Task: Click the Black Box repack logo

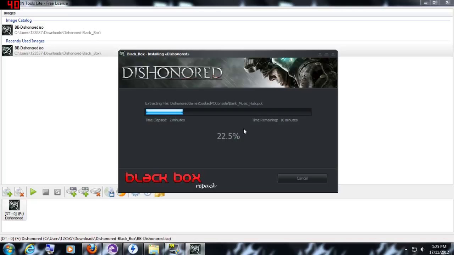Action: click(x=170, y=180)
